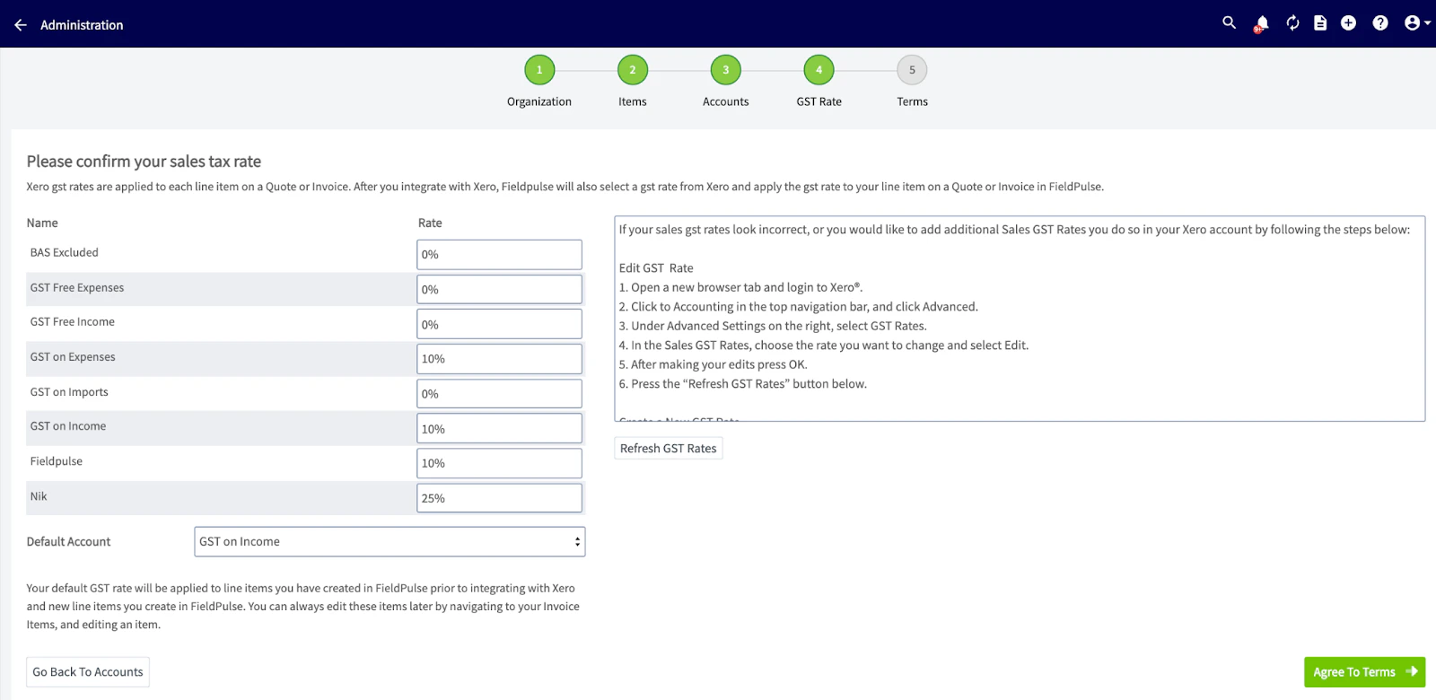Click the GST Free Expenses row name

pyautogui.click(x=77, y=287)
